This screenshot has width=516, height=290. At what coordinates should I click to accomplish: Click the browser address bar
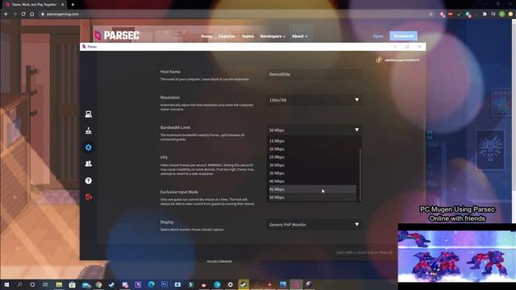click(x=231, y=14)
